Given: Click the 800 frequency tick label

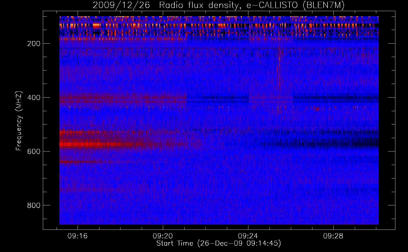Looking at the screenshot, I should (34, 205).
